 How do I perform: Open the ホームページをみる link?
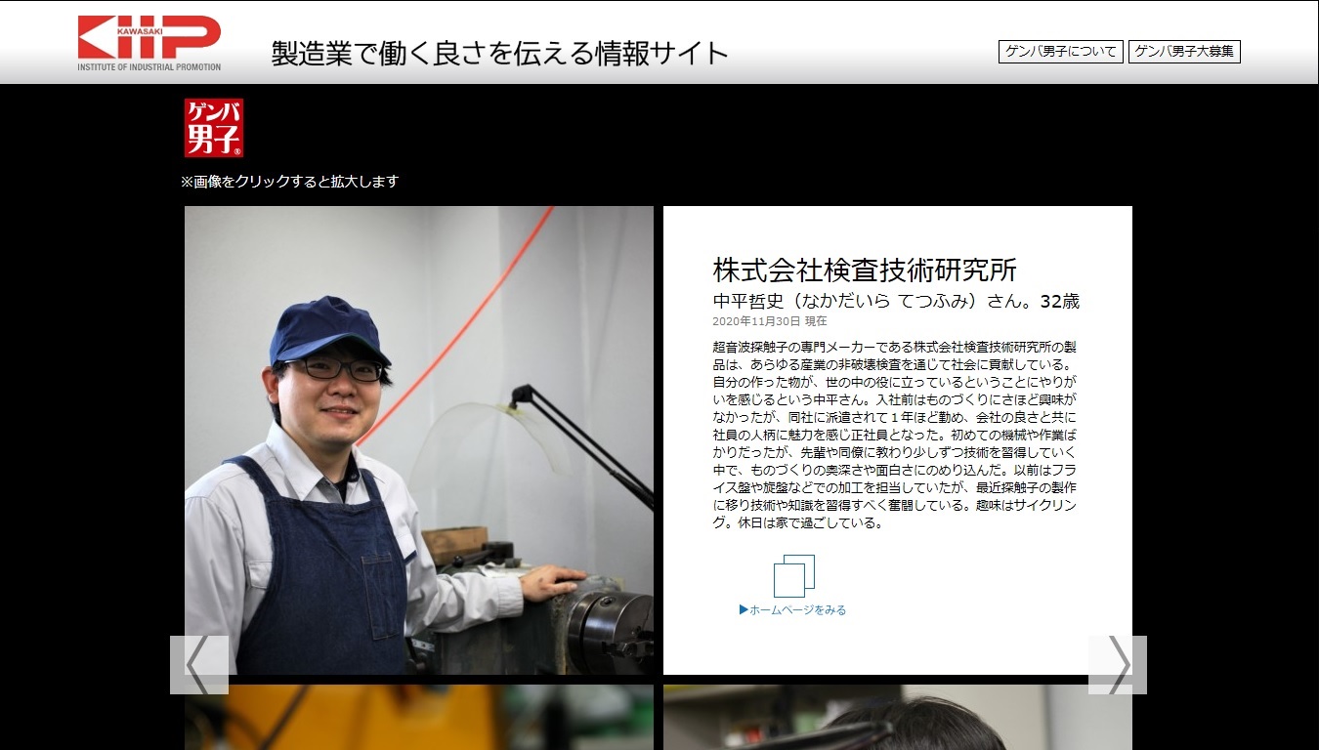(x=792, y=610)
